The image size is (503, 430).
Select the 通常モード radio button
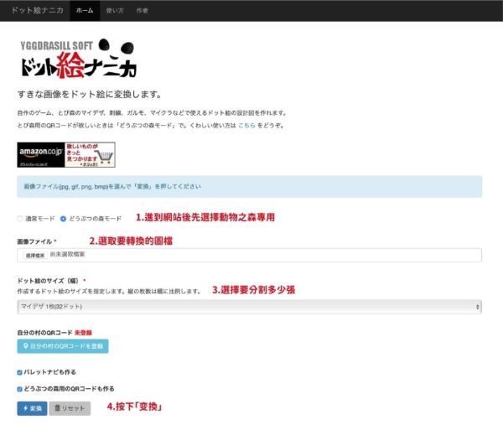pyautogui.click(x=19, y=219)
